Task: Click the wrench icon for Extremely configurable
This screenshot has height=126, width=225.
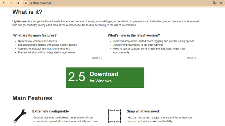Action: [20, 116]
